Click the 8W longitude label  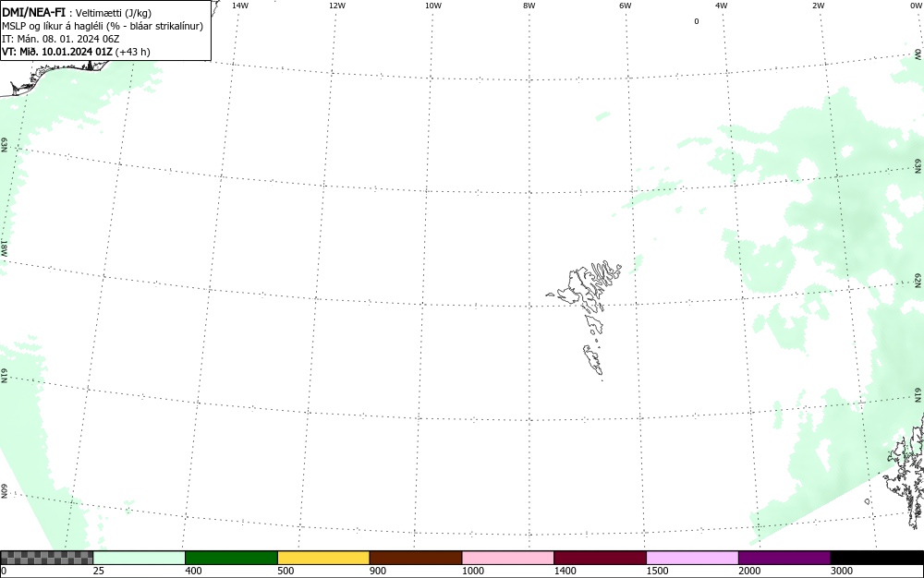[529, 6]
